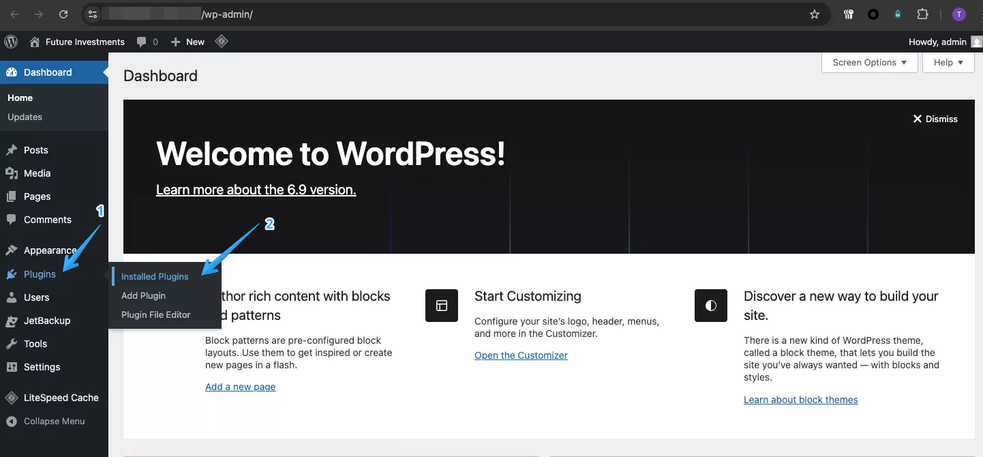Bookmark this page with the star icon
983x457 pixels.
814,14
